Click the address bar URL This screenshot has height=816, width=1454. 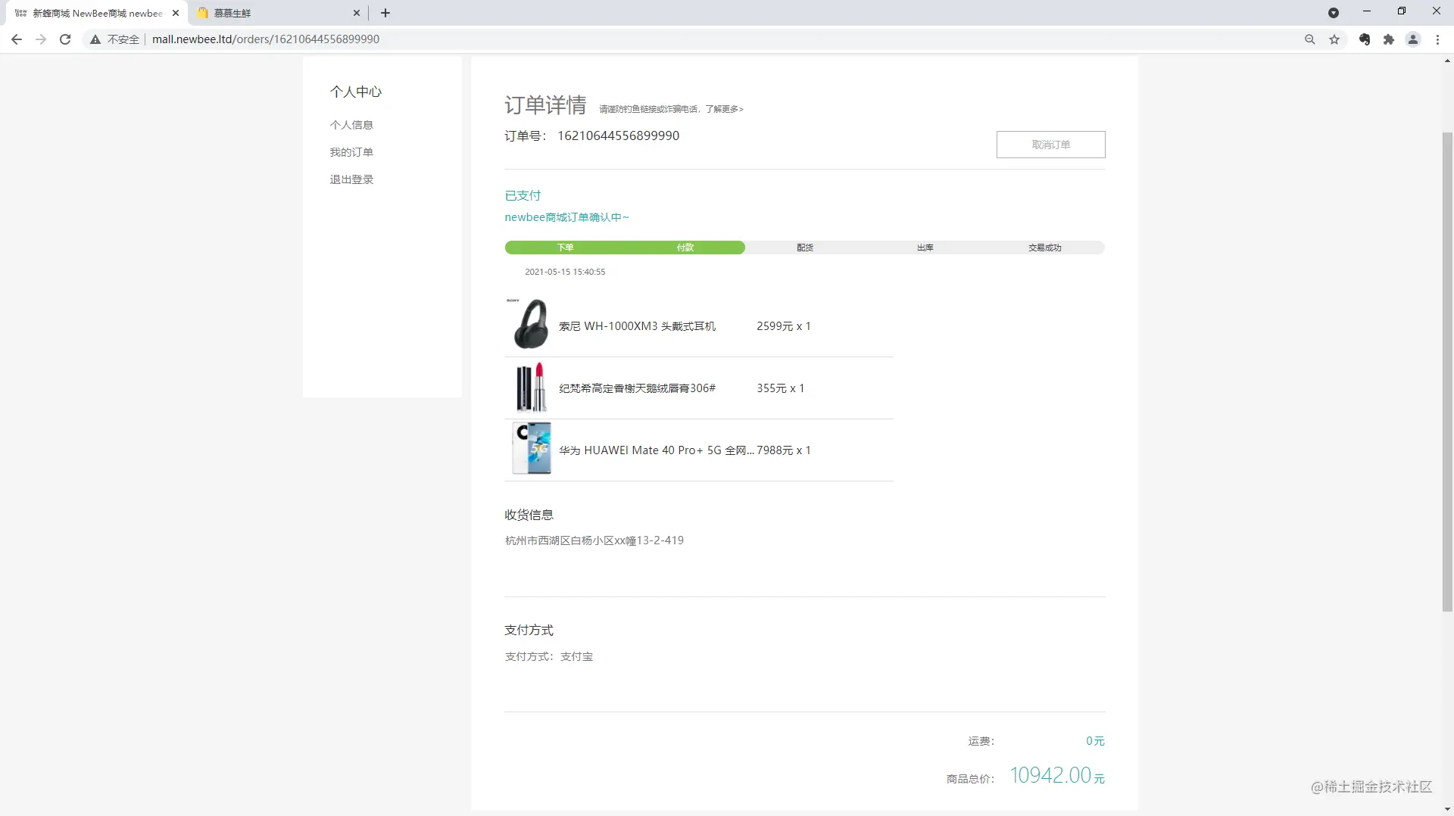click(266, 39)
